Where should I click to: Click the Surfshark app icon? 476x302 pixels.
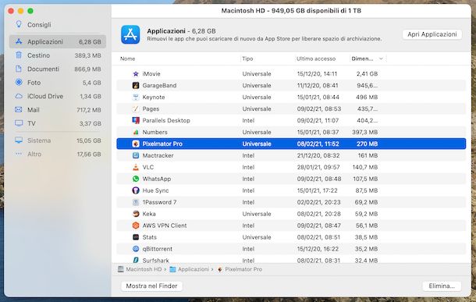(x=136, y=260)
